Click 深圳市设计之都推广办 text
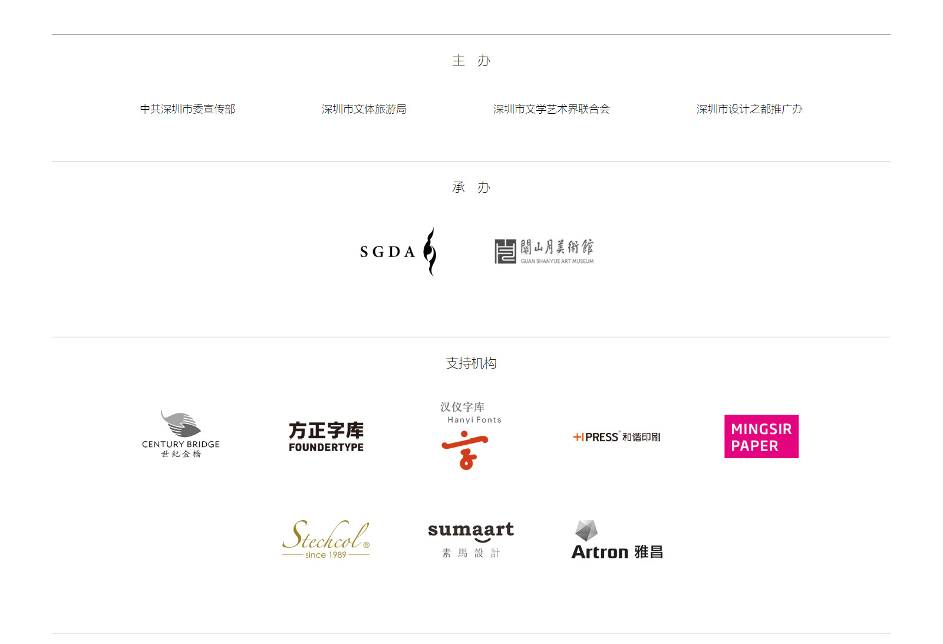943x644 pixels. pyautogui.click(x=749, y=109)
